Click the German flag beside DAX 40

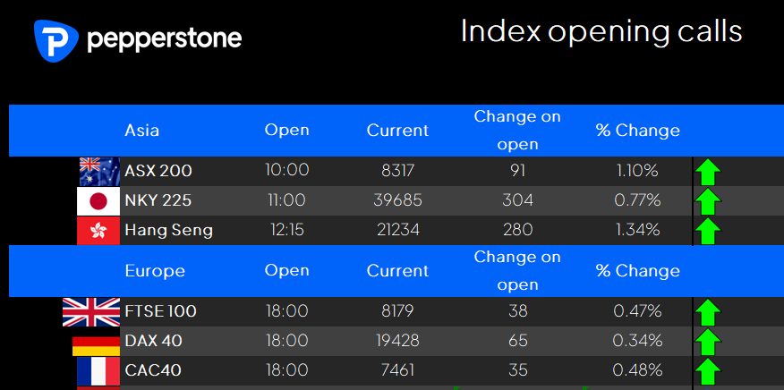tap(96, 346)
